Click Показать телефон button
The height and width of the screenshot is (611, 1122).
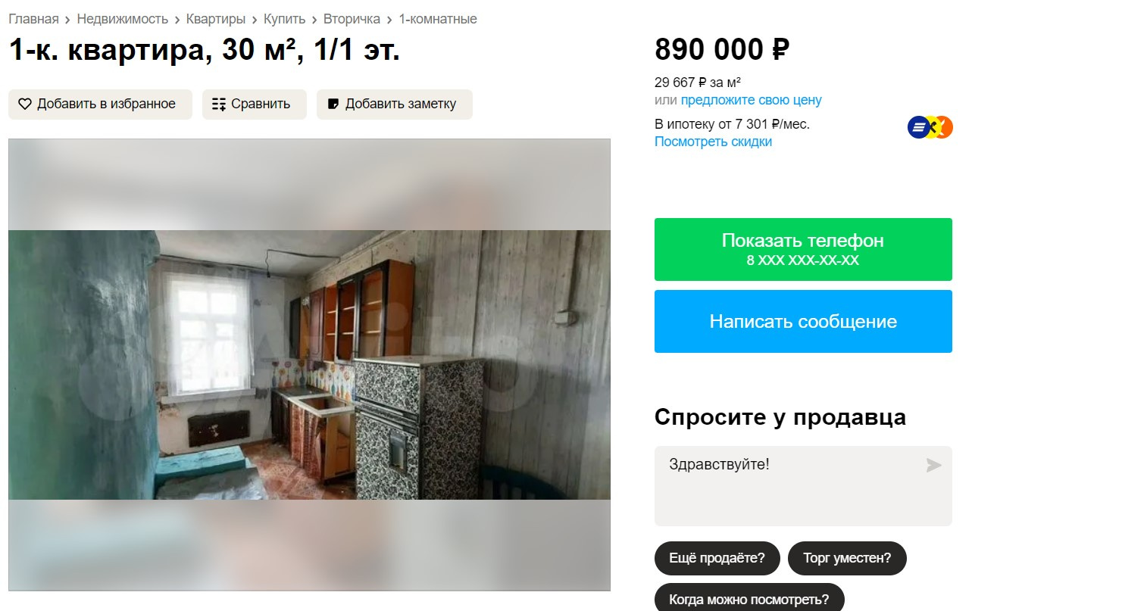click(803, 249)
